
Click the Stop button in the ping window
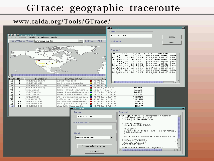(x=172, y=37)
